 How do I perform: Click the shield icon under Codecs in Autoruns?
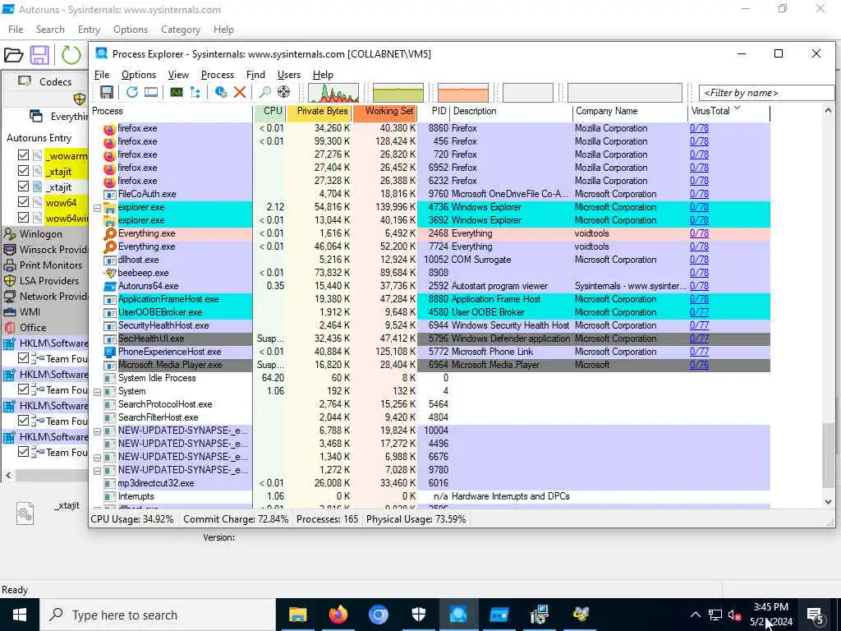pyautogui.click(x=80, y=99)
